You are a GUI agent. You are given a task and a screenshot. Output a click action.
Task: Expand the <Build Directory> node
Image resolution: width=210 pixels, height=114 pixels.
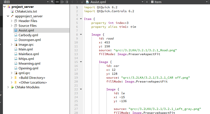coord(12,78)
